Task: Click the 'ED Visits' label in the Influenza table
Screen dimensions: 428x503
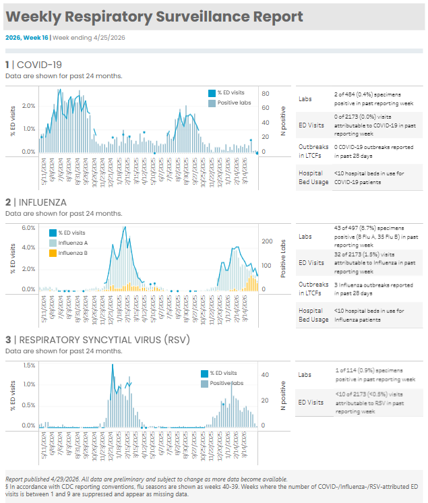Action: tap(311, 263)
